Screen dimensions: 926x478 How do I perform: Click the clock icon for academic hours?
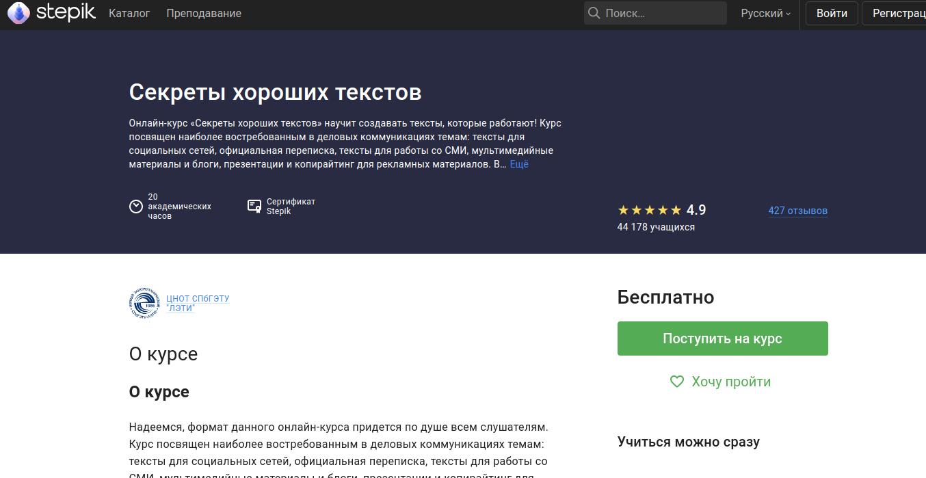click(136, 207)
